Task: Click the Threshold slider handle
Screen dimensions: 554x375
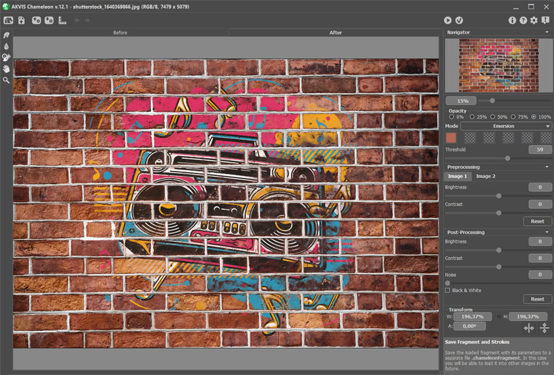Action: tap(507, 158)
